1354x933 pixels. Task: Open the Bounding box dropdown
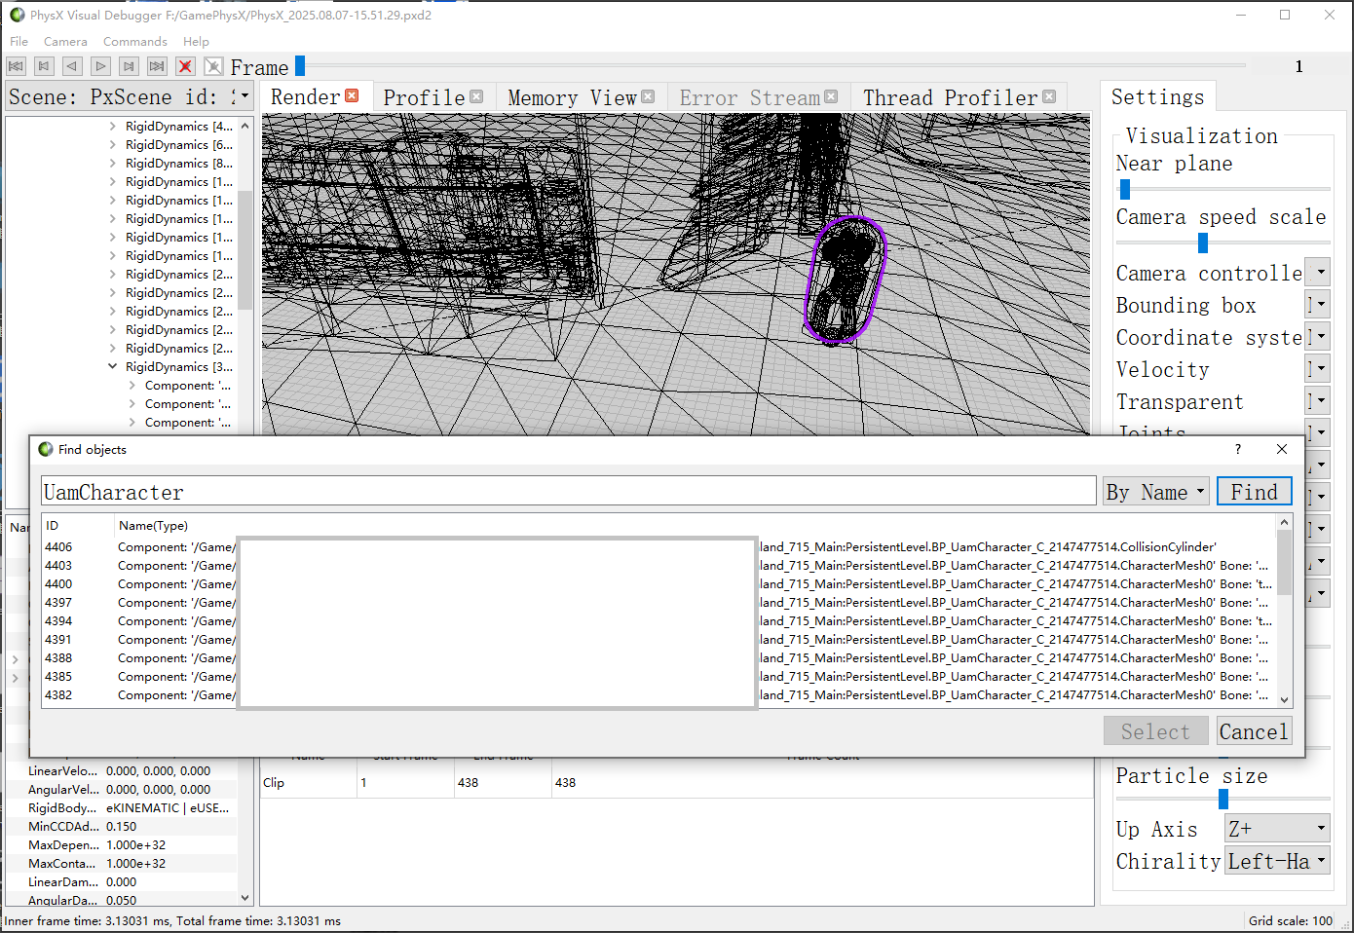1318,305
